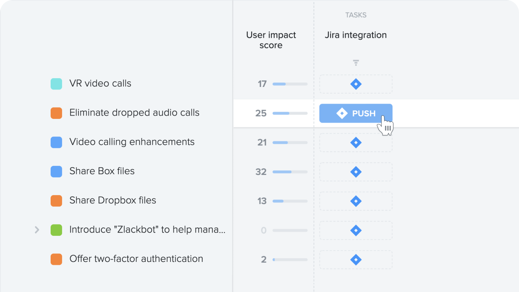Screen dimensions: 519x292
Task: Click the impact score bar showing 32
Action: [290, 172]
